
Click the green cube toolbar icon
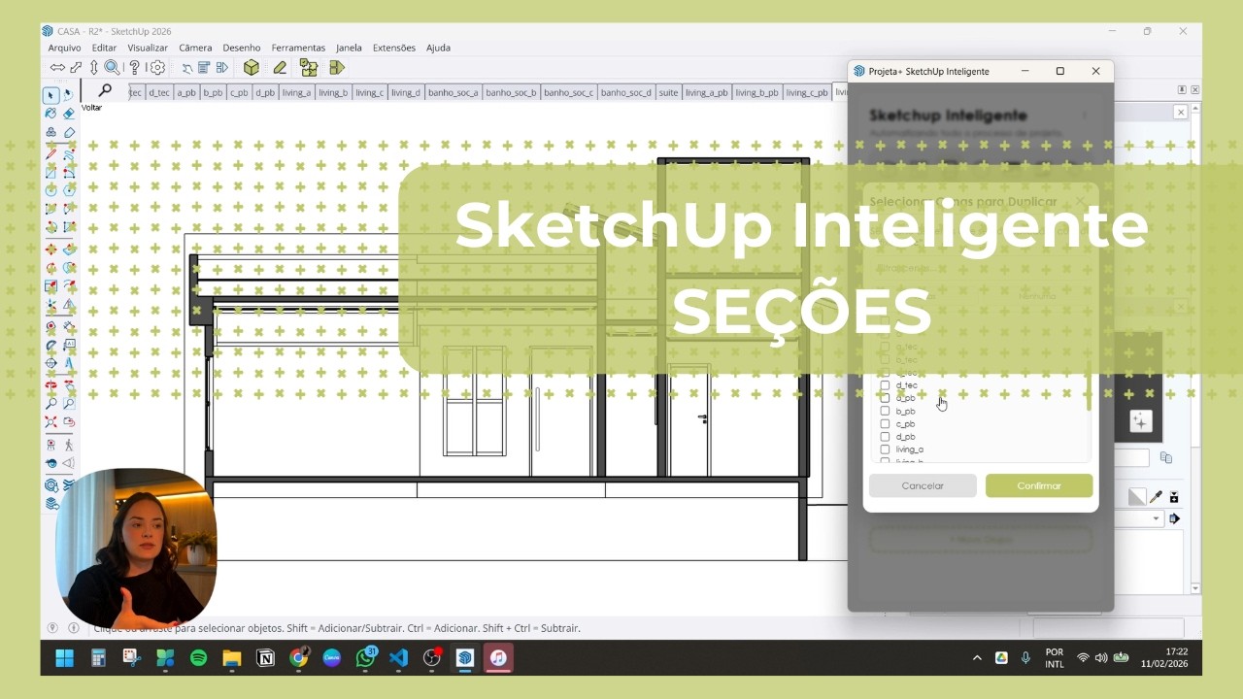tap(251, 67)
